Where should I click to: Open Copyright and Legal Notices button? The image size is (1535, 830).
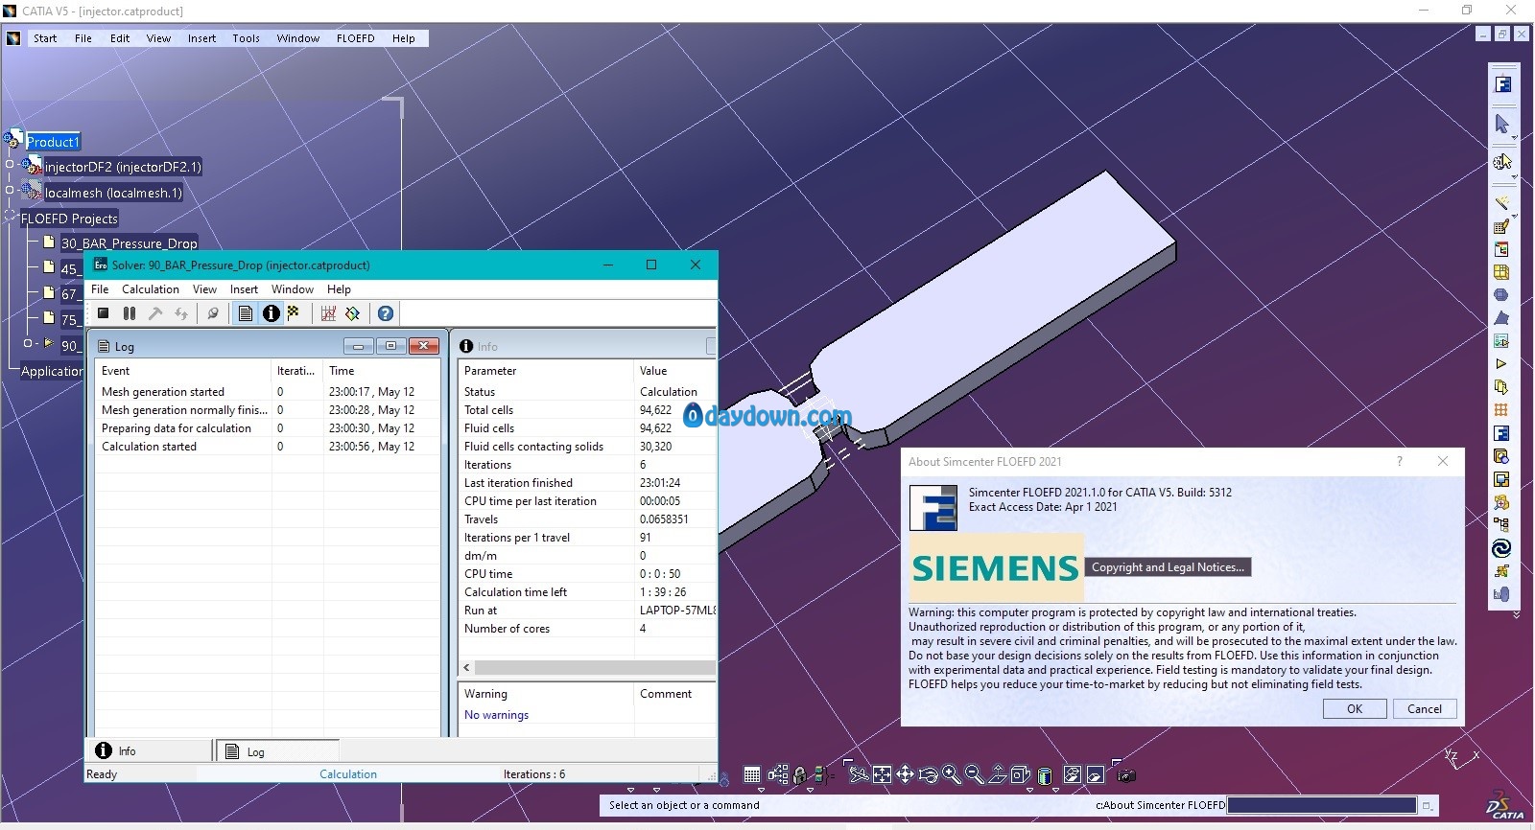tap(1168, 567)
